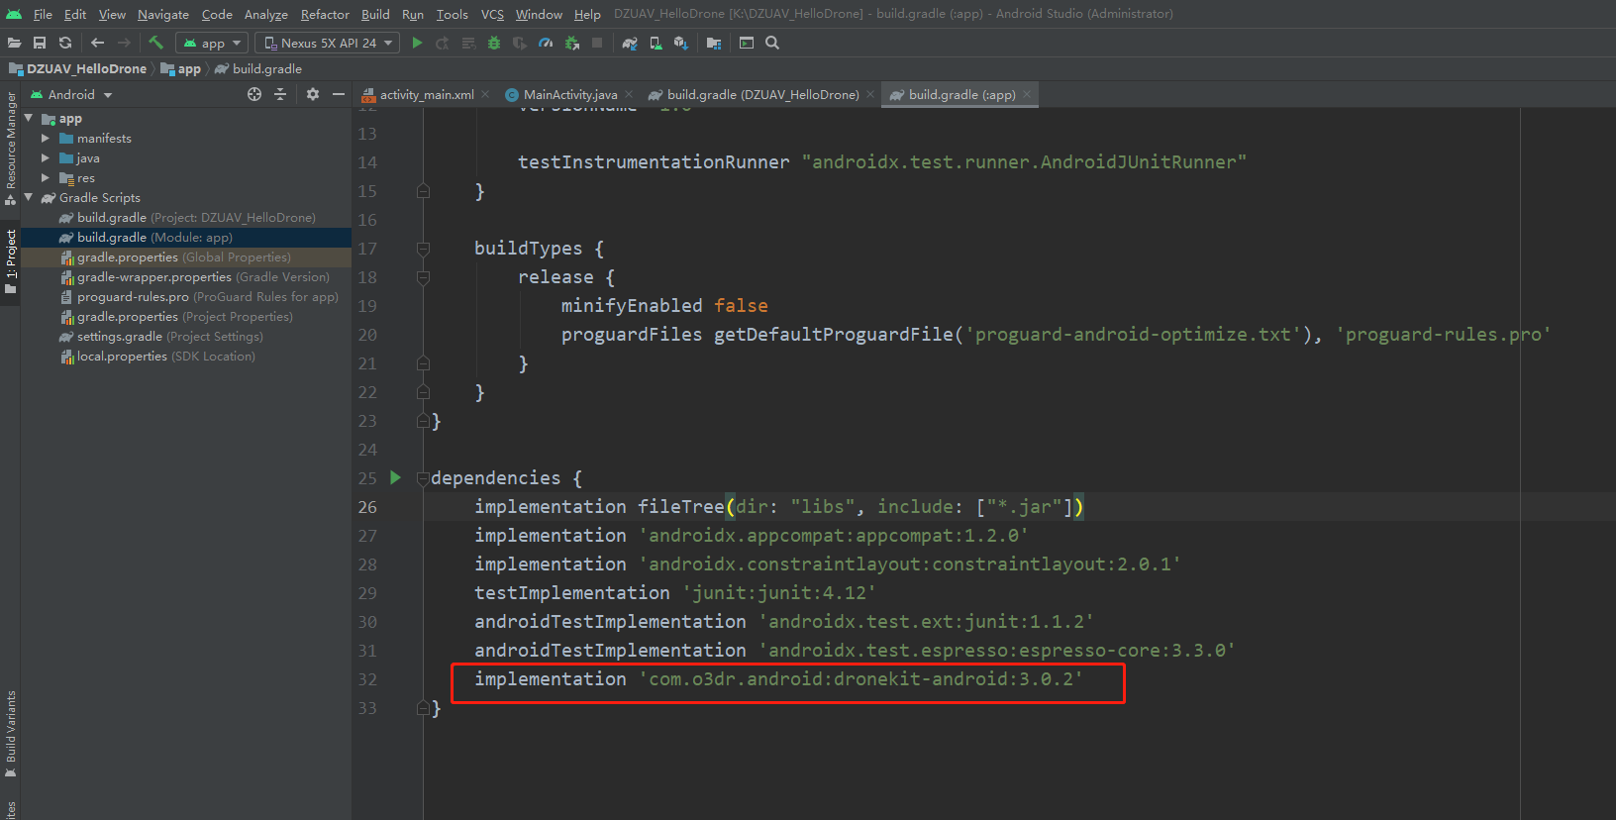Select settings.gradle (Project Settings)
The height and width of the screenshot is (820, 1616).
coord(186,336)
